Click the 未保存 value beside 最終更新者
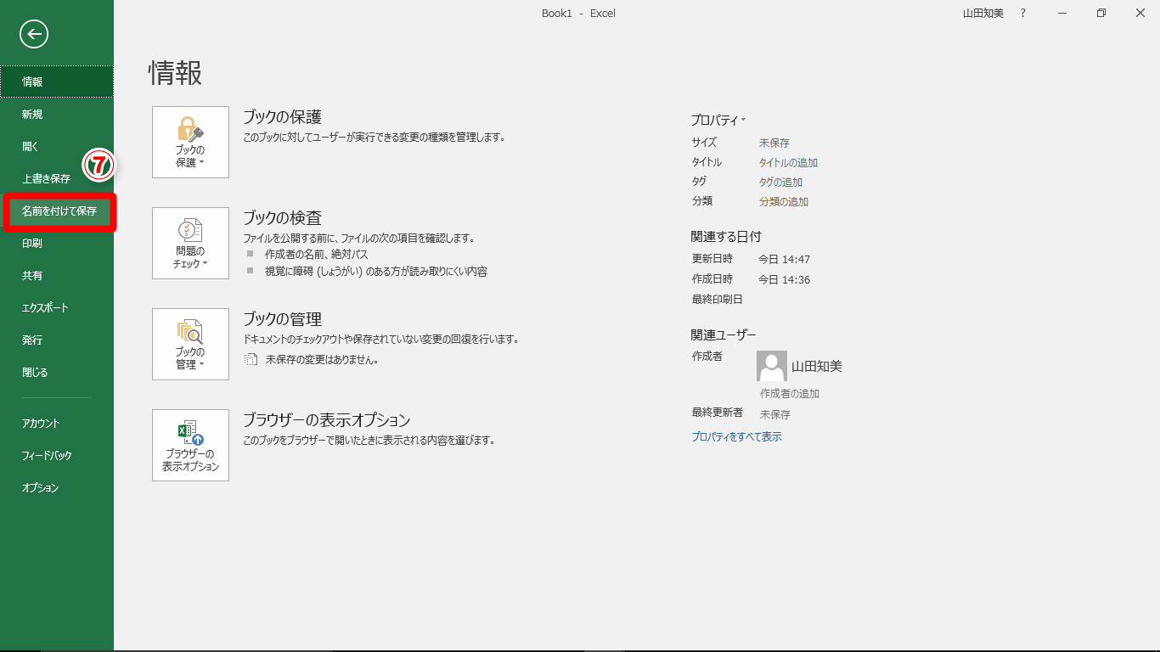1160x652 pixels. coord(774,414)
